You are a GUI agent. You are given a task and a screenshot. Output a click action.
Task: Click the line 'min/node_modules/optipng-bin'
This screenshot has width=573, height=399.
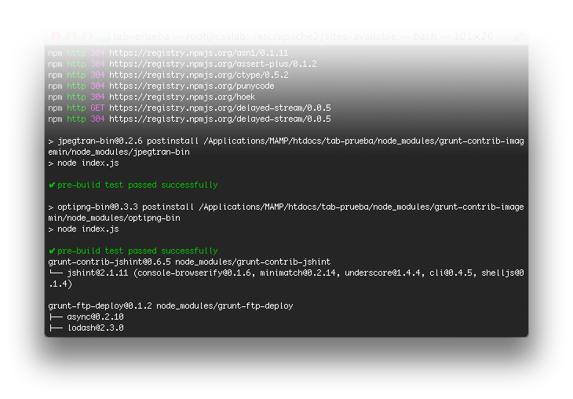pos(114,218)
